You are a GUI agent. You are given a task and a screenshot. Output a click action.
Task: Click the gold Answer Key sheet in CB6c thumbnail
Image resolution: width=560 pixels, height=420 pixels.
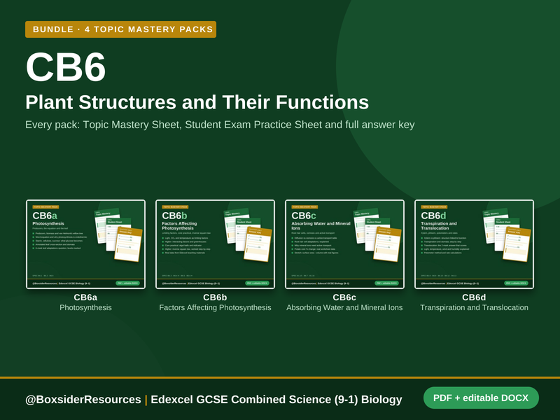tap(388, 244)
